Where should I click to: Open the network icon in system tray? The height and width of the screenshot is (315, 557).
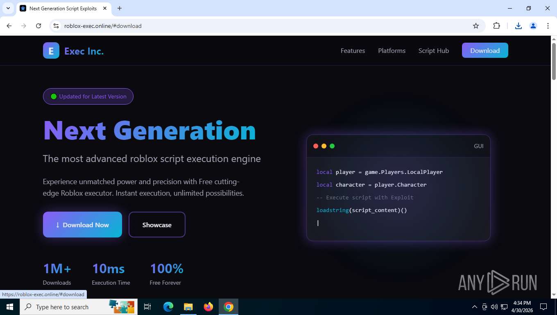tap(505, 307)
